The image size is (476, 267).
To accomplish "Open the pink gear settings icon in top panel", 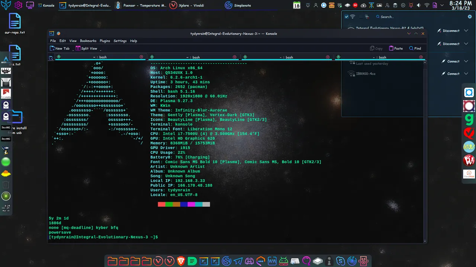I will tap(18, 5).
